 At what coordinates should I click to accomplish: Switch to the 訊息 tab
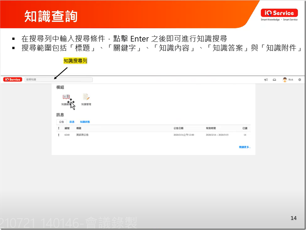click(x=72, y=122)
